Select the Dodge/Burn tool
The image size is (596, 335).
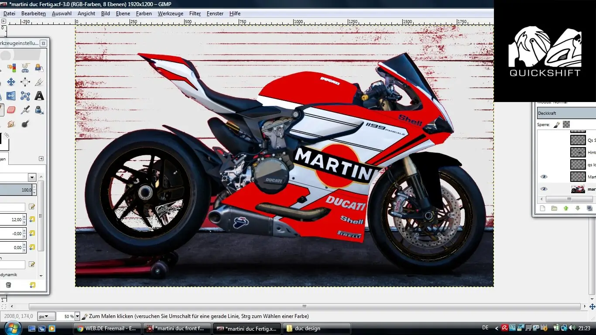point(25,124)
